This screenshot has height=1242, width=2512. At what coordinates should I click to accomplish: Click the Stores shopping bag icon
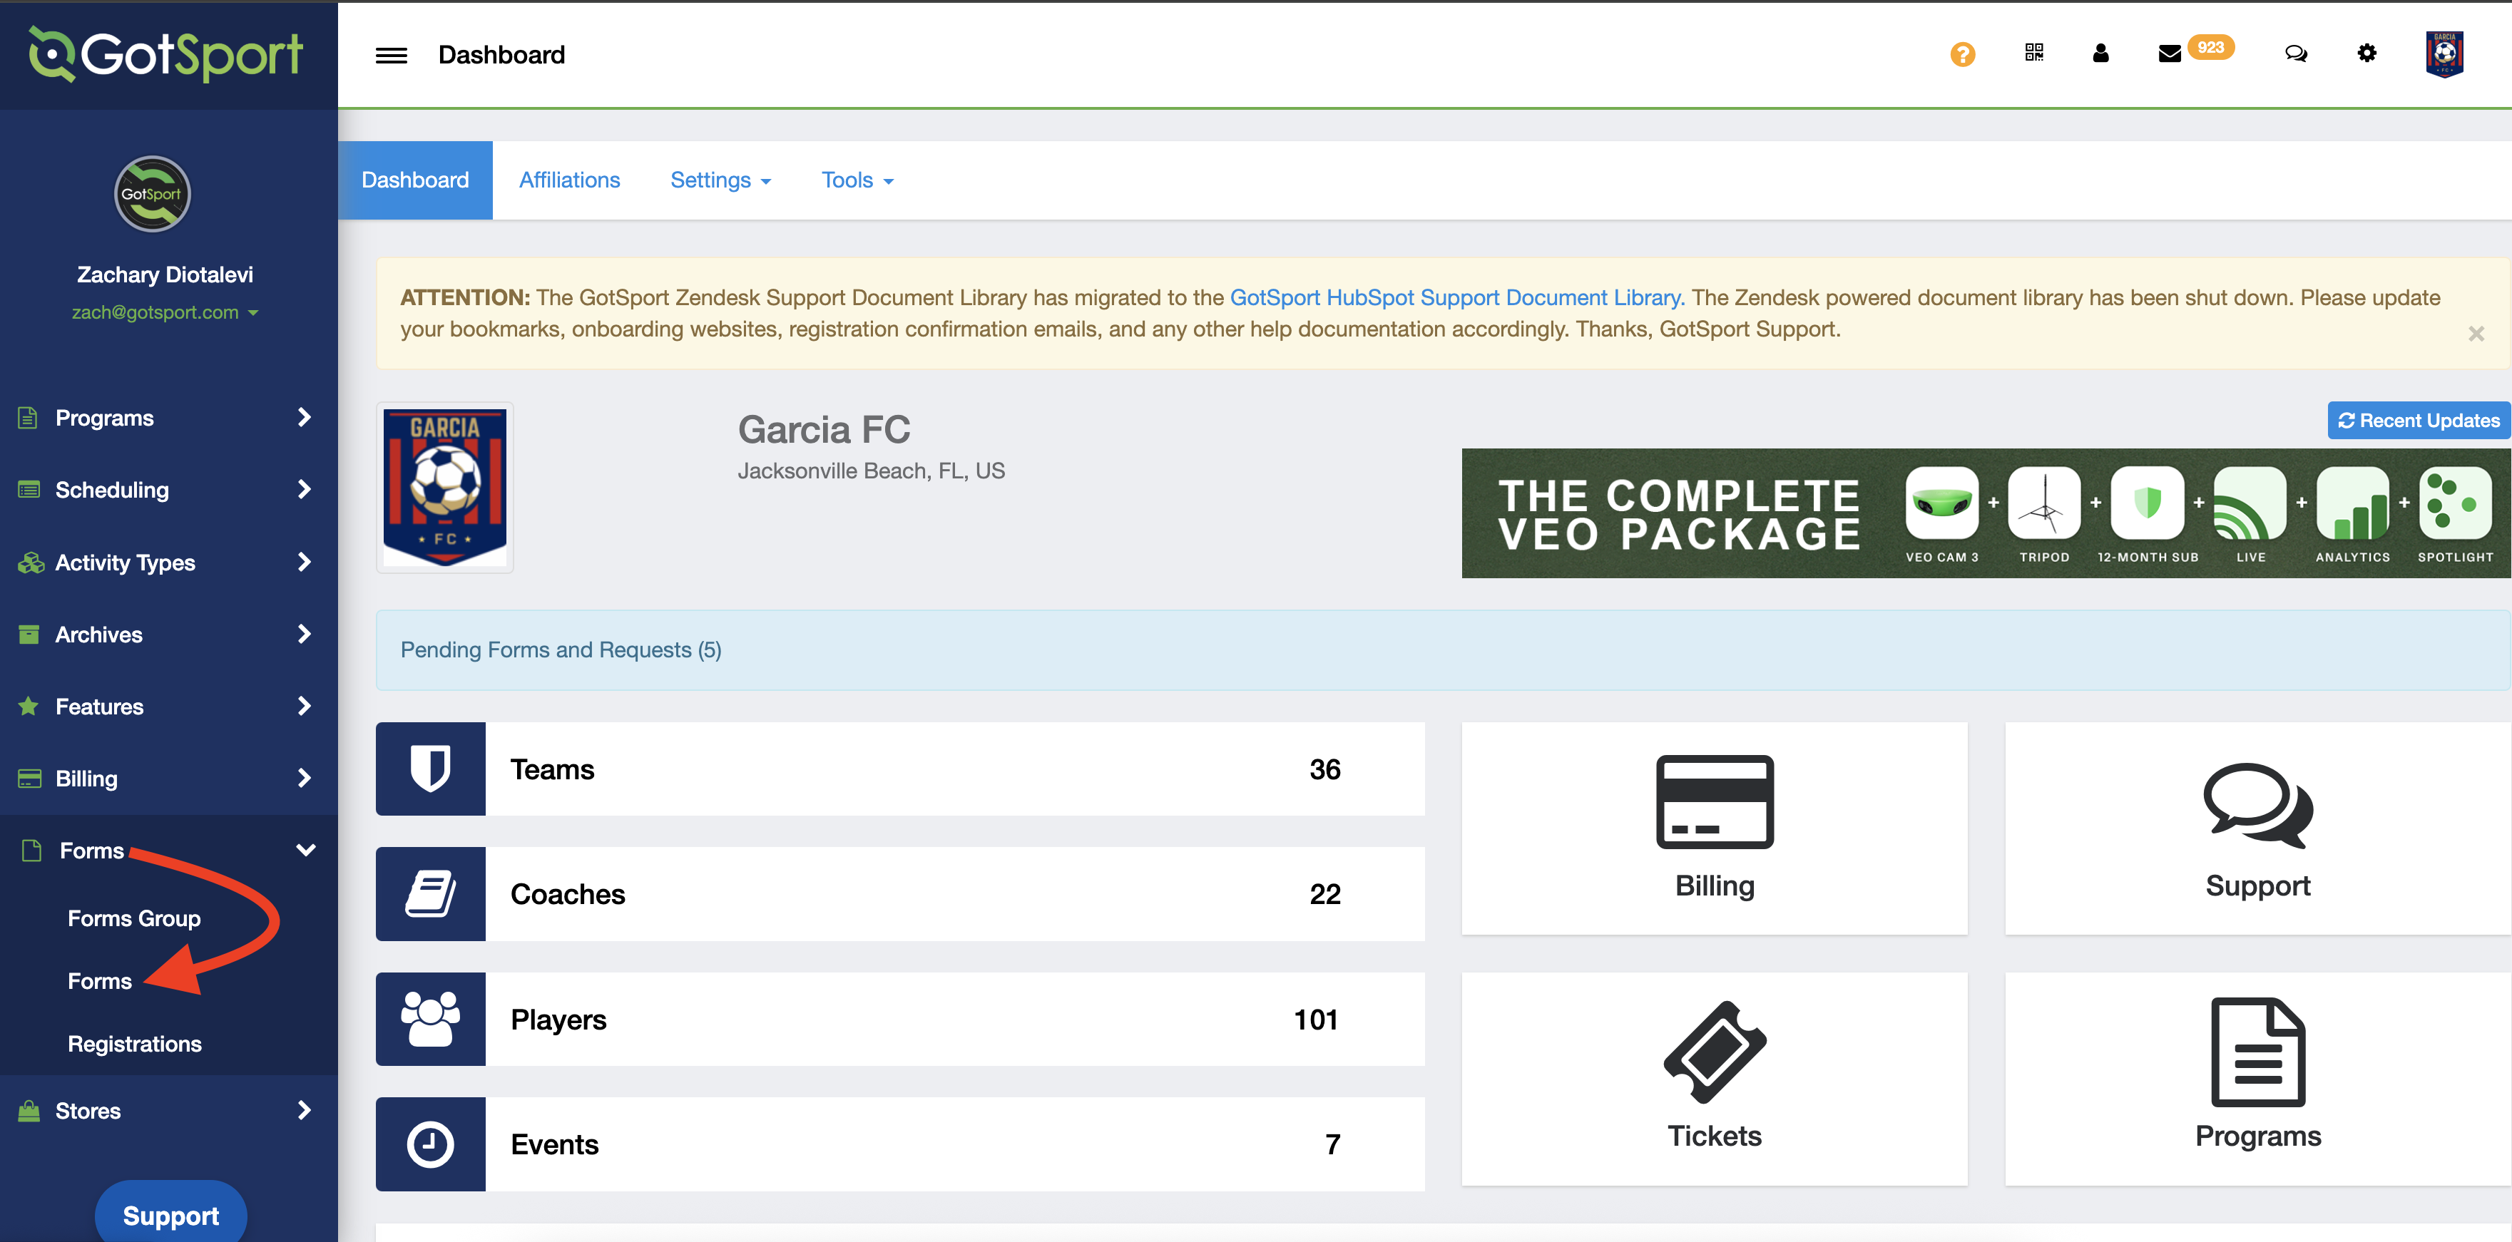point(29,1110)
